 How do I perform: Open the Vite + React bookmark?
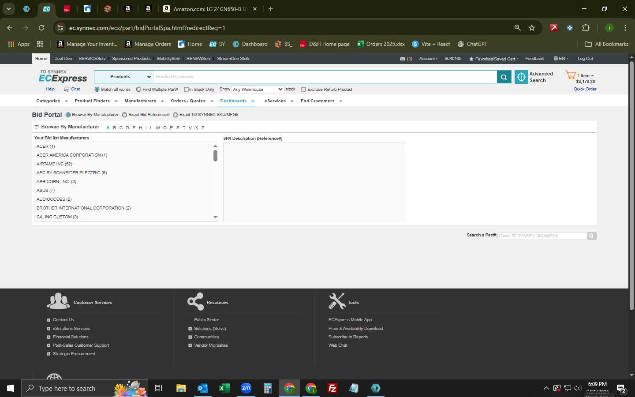431,44
